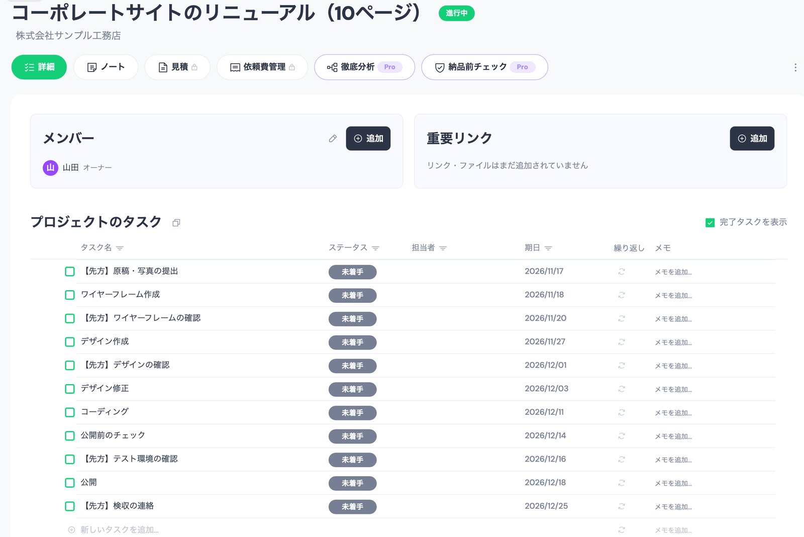Switch to the ノート tab
This screenshot has width=804, height=537.
click(106, 67)
